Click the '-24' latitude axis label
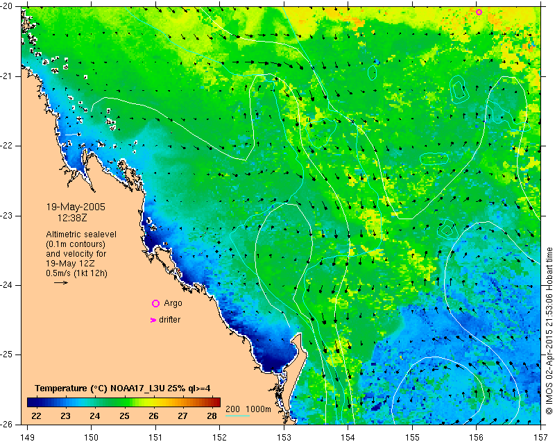This screenshot has height=444, width=555. coord(7,285)
